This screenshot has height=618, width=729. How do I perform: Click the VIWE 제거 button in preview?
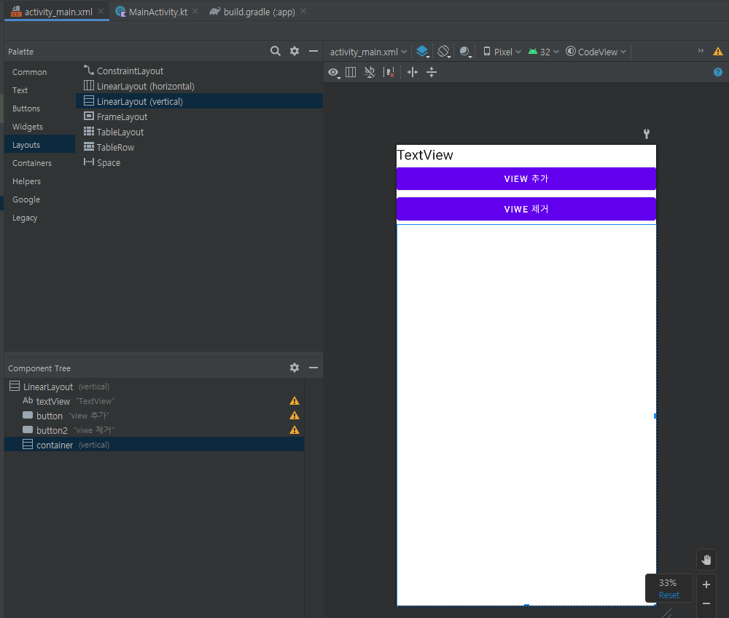tap(526, 209)
